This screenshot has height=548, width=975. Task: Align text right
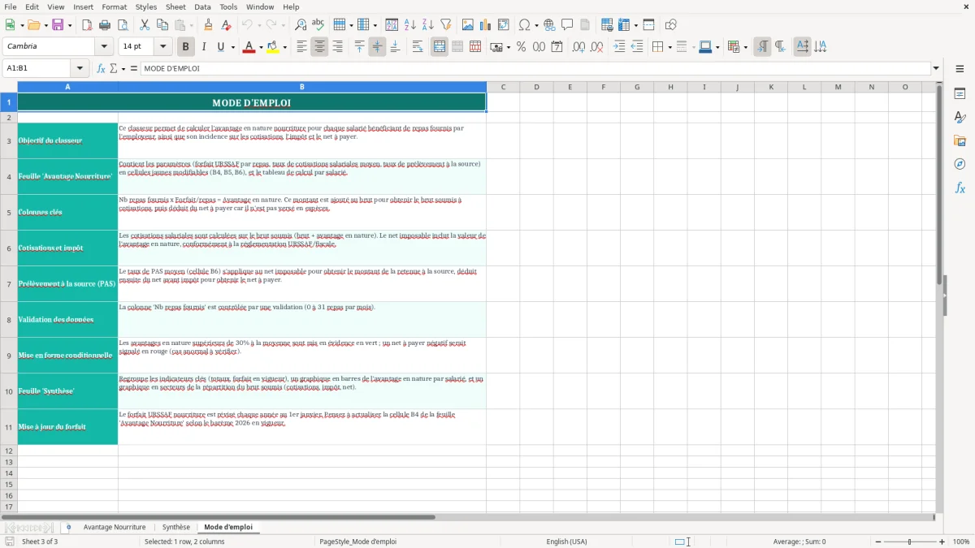337,47
